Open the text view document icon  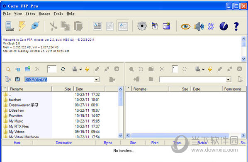click(x=97, y=26)
